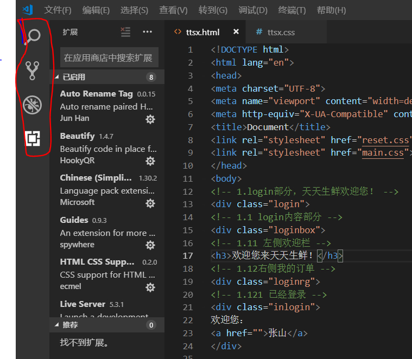This screenshot has width=412, height=359.
Task: Follow main.css link in line 9
Action: (383, 153)
